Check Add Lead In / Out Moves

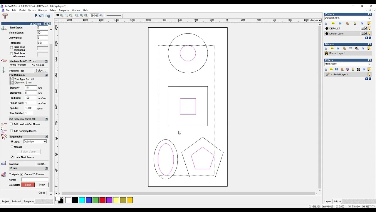(11, 124)
